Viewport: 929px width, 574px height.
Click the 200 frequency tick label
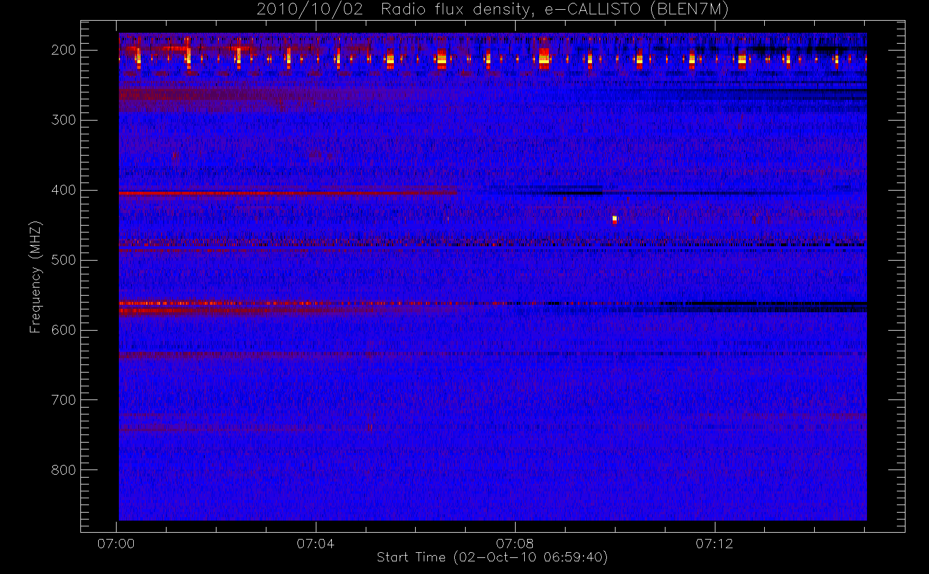(64, 50)
